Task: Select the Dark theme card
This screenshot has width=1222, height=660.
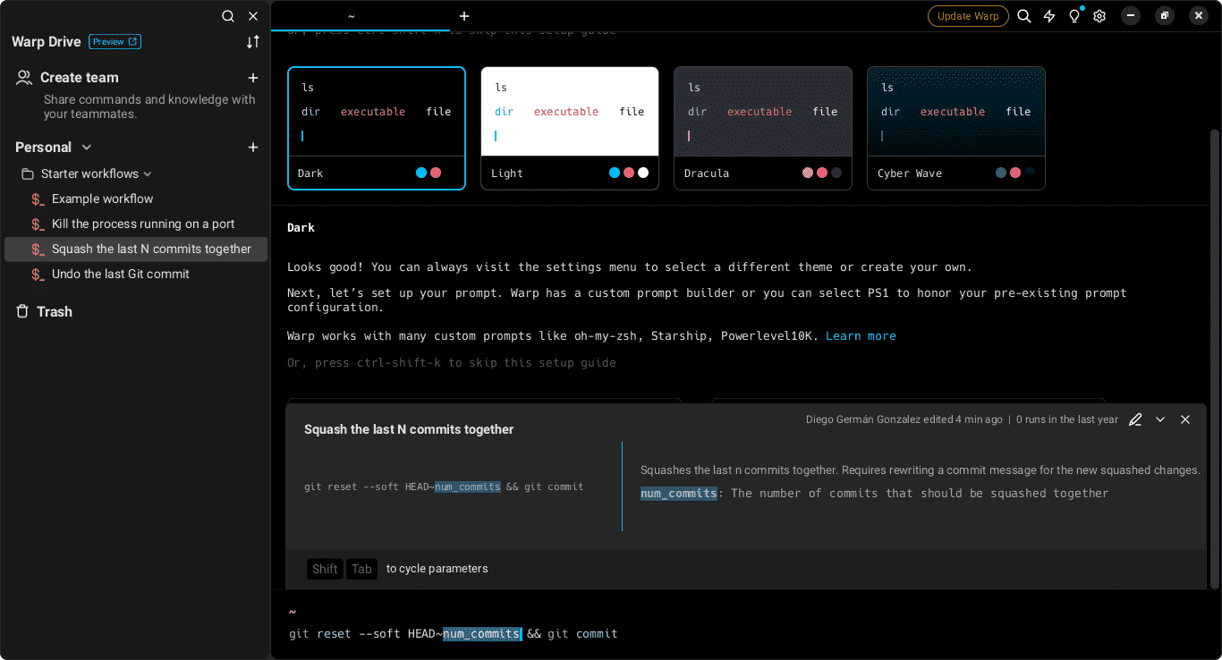Action: [x=377, y=128]
